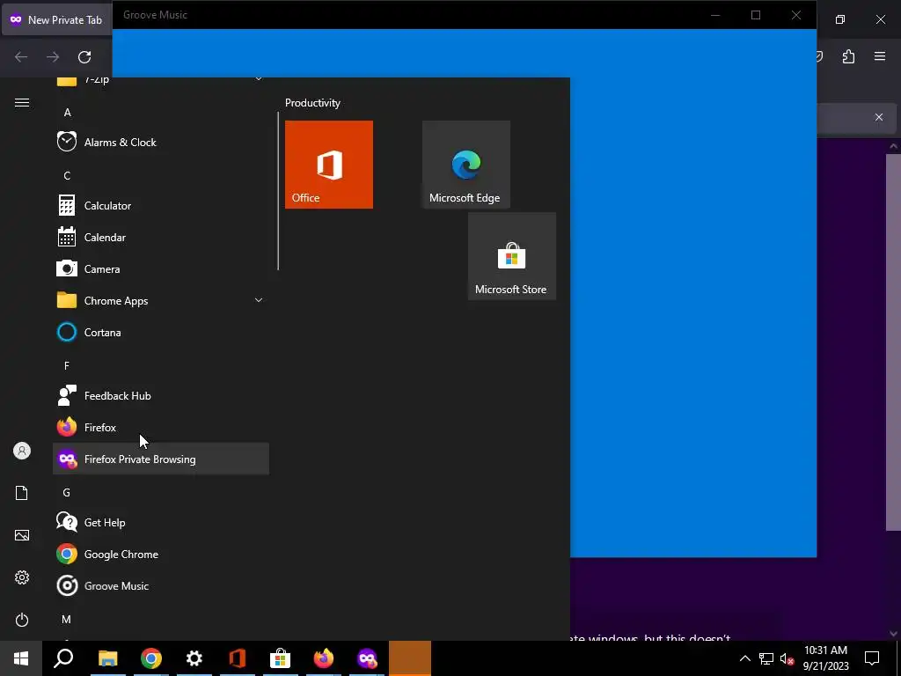The image size is (901, 676).
Task: Open the Firefox application menu
Action: 880,56
